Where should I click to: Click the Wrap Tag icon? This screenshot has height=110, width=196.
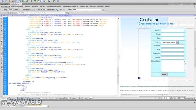[2, 58]
